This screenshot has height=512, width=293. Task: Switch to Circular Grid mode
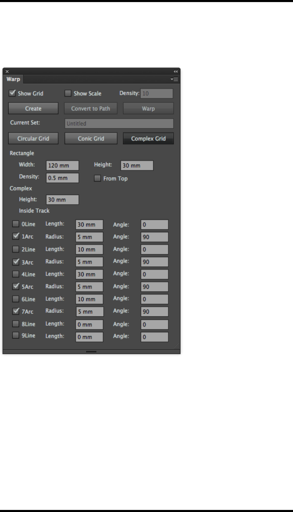tap(33, 138)
